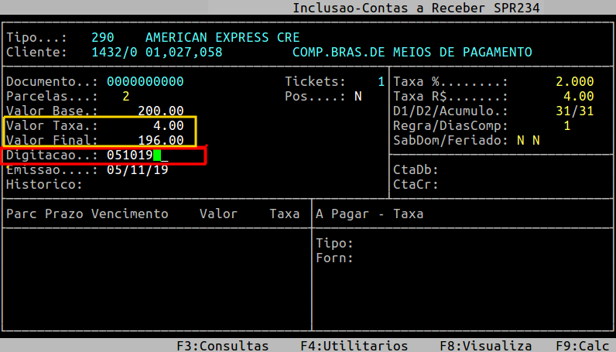Open F4:Utilitarios from the function key bar
The height and width of the screenshot is (352, 616).
[x=347, y=346]
